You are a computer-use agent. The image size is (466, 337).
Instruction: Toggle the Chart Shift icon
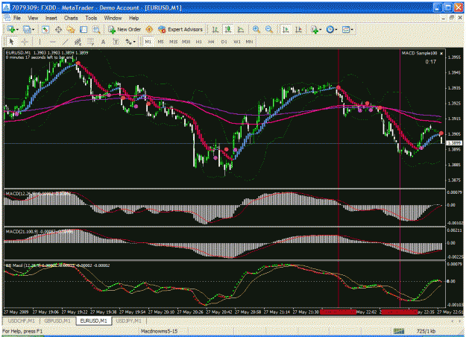pyautogui.click(x=298, y=29)
